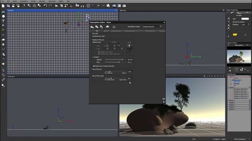The image size is (252, 141).
Task: Select the plant tool in left toolbar
Action: coord(3,30)
